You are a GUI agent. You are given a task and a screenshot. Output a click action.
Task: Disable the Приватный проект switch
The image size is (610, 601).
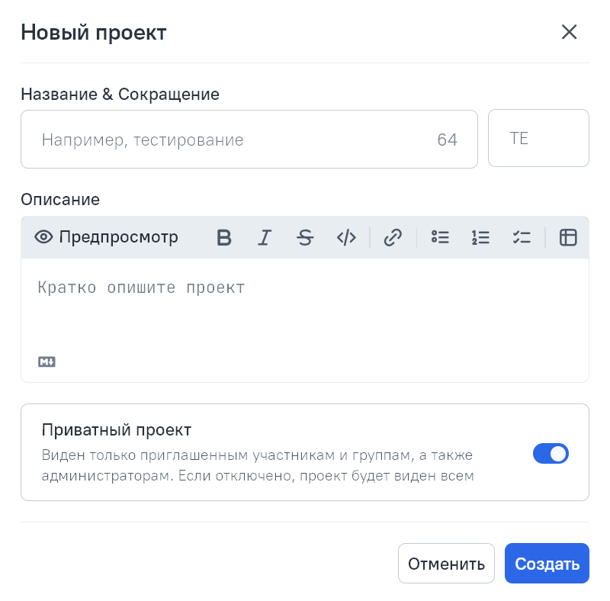551,454
